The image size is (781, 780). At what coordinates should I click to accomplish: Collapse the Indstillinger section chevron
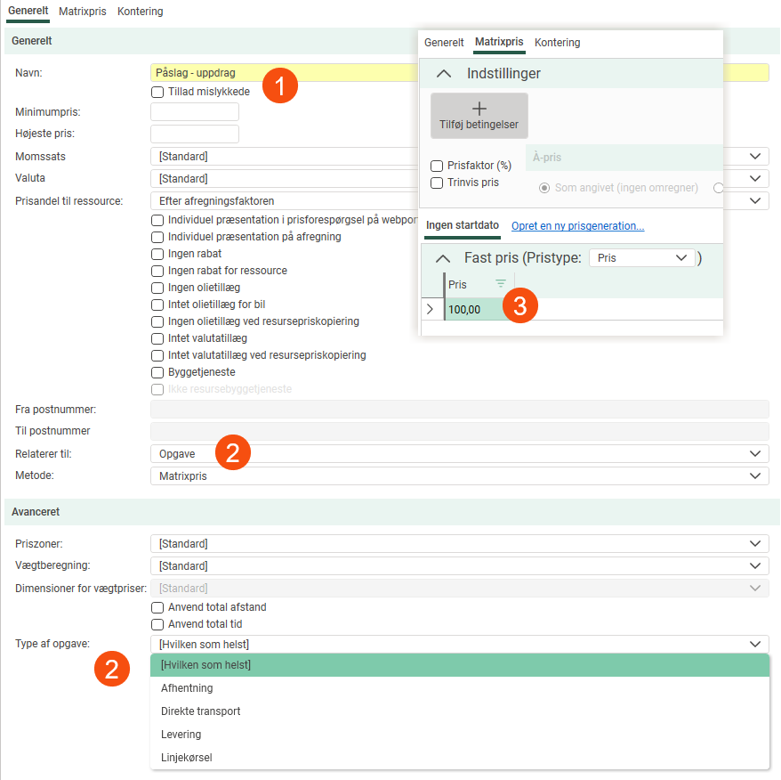point(444,74)
